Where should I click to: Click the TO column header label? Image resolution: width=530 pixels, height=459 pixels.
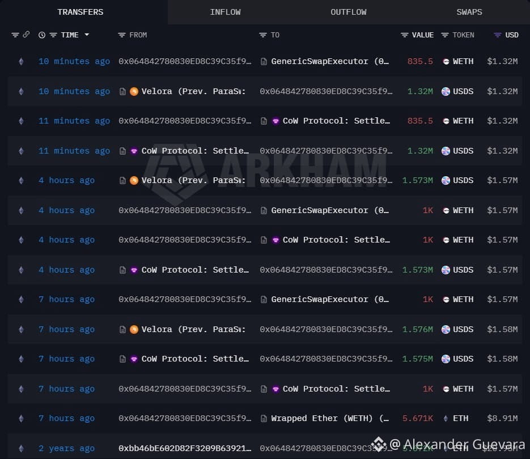point(275,35)
